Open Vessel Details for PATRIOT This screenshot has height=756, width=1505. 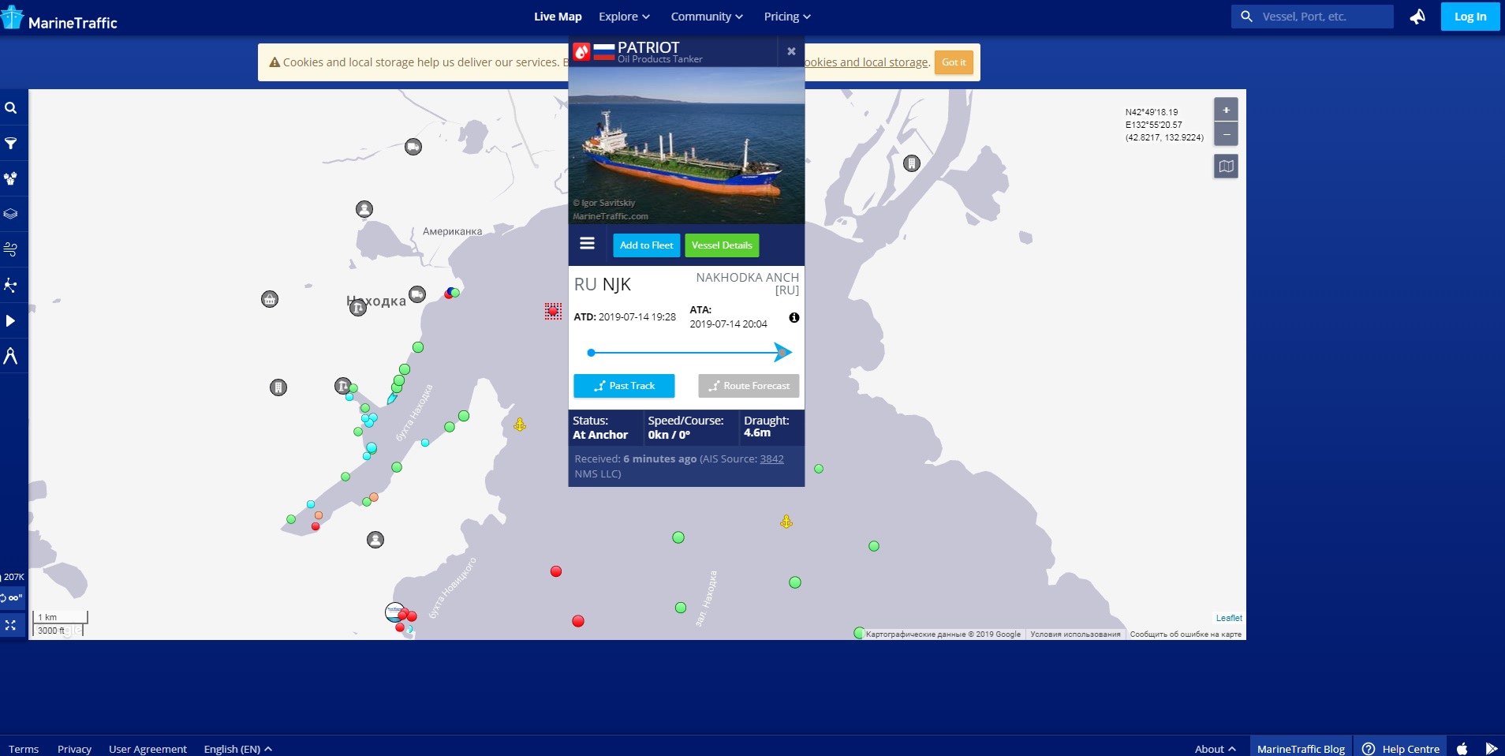(x=722, y=245)
